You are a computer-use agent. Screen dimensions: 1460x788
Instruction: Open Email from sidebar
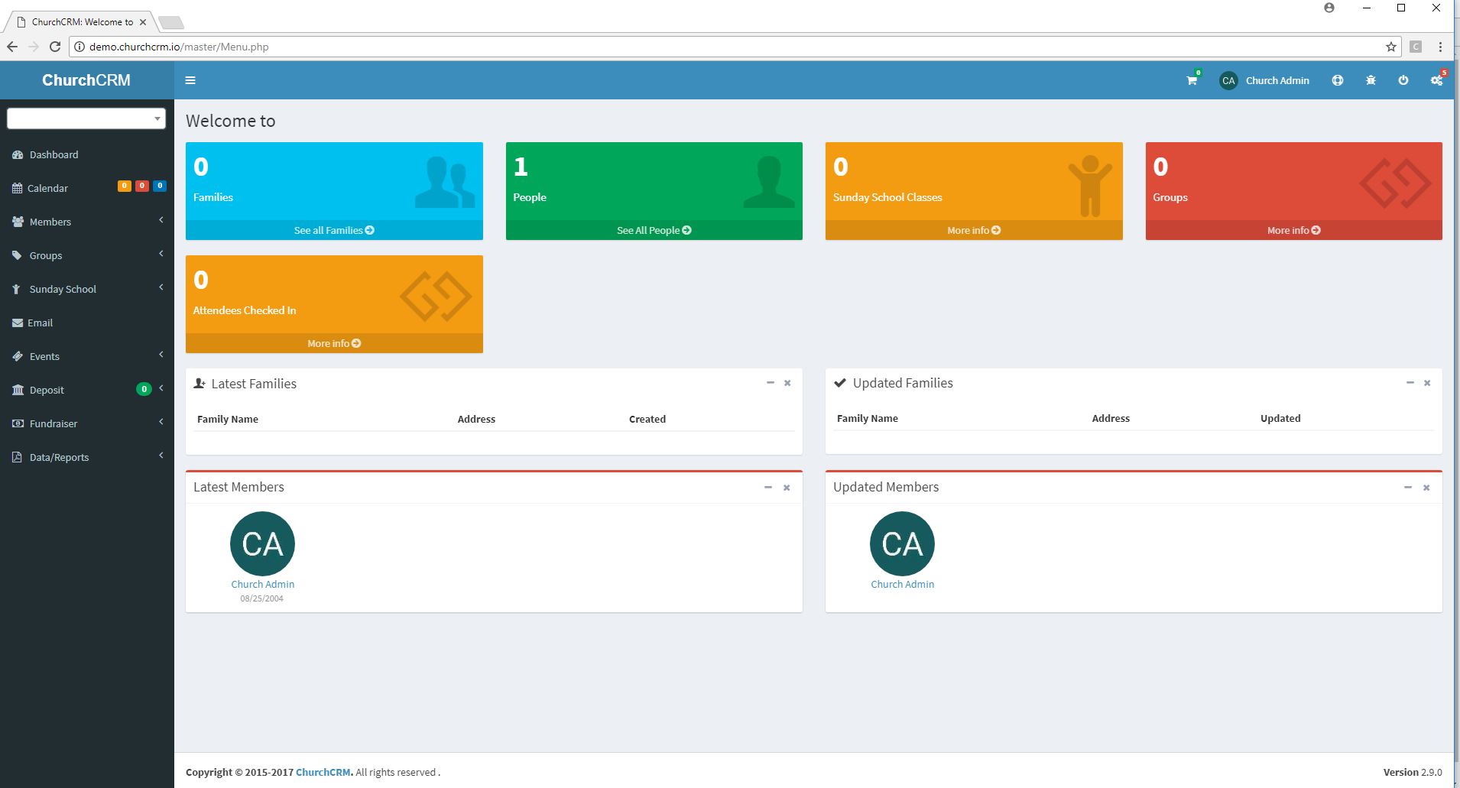point(87,323)
